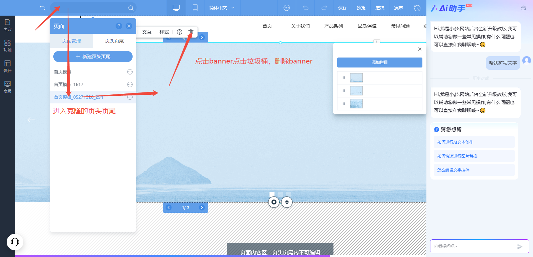The image size is (533, 257).
Task: Send the AI assistant message
Action: click(x=520, y=246)
